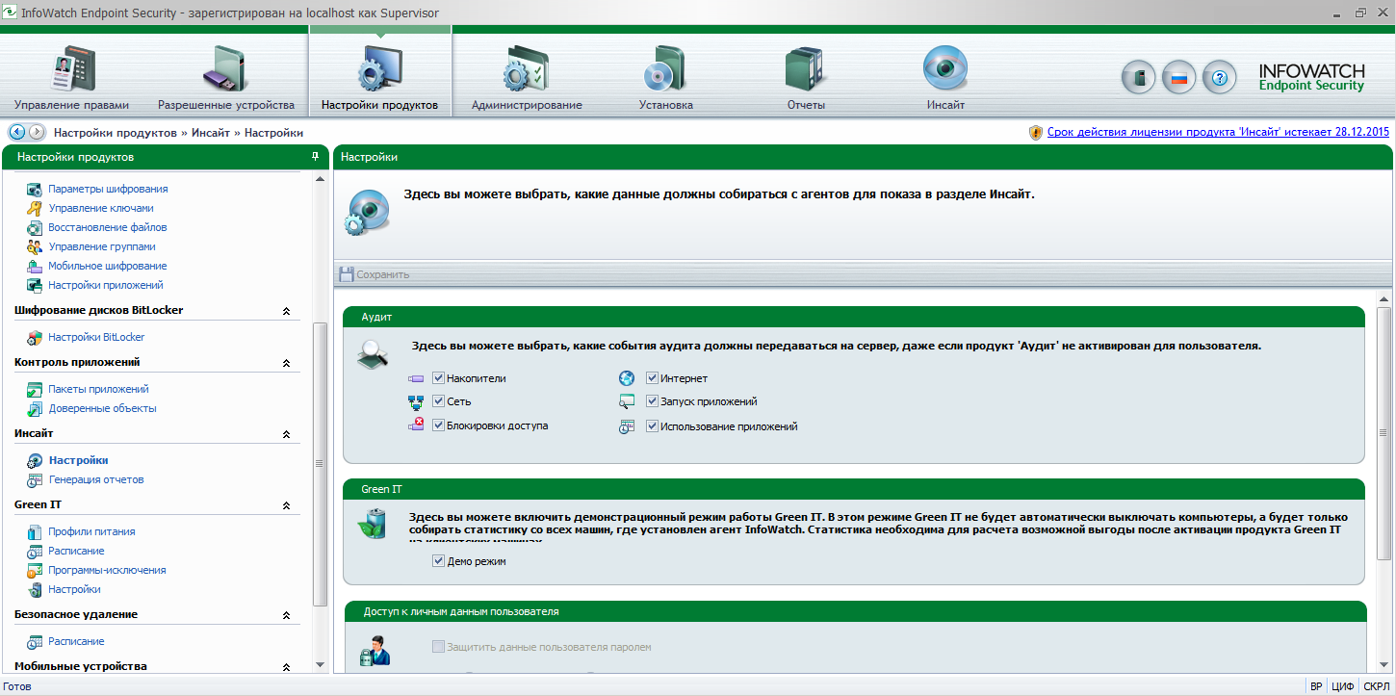Open Настройки under the Инсайт sidebar section

[78, 460]
